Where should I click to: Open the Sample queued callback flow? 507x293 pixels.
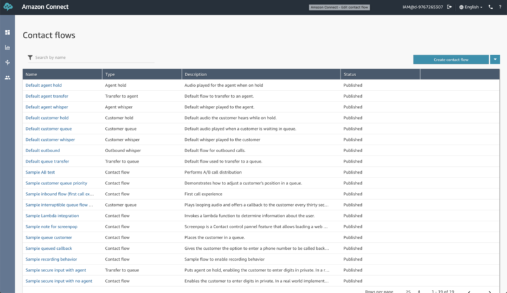(49, 249)
